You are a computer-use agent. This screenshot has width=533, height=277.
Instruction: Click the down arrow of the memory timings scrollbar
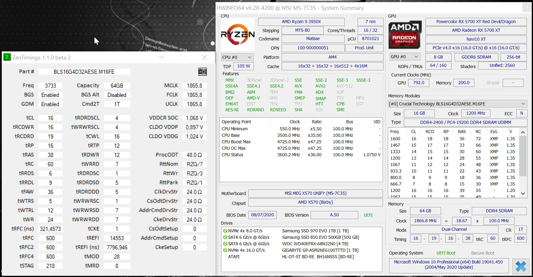click(x=523, y=193)
